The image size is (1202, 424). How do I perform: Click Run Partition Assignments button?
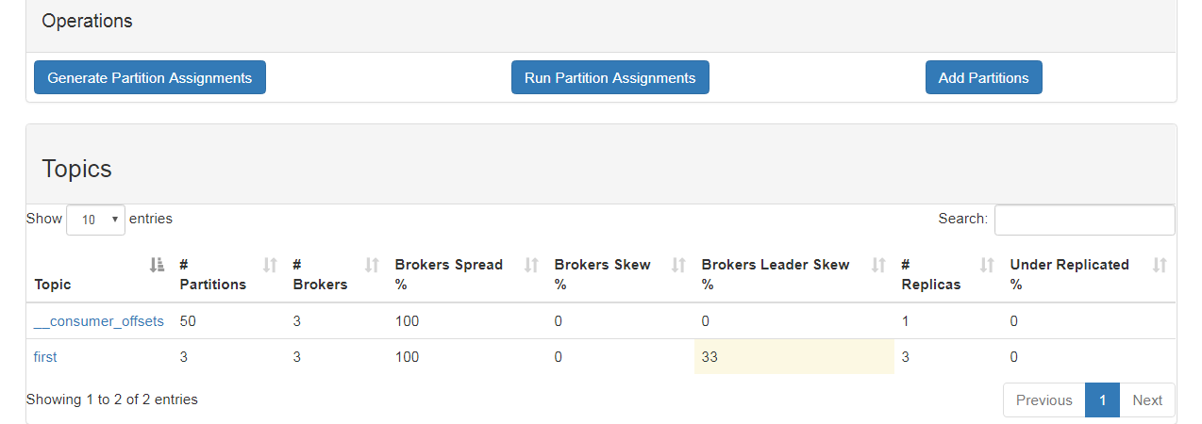pos(610,77)
